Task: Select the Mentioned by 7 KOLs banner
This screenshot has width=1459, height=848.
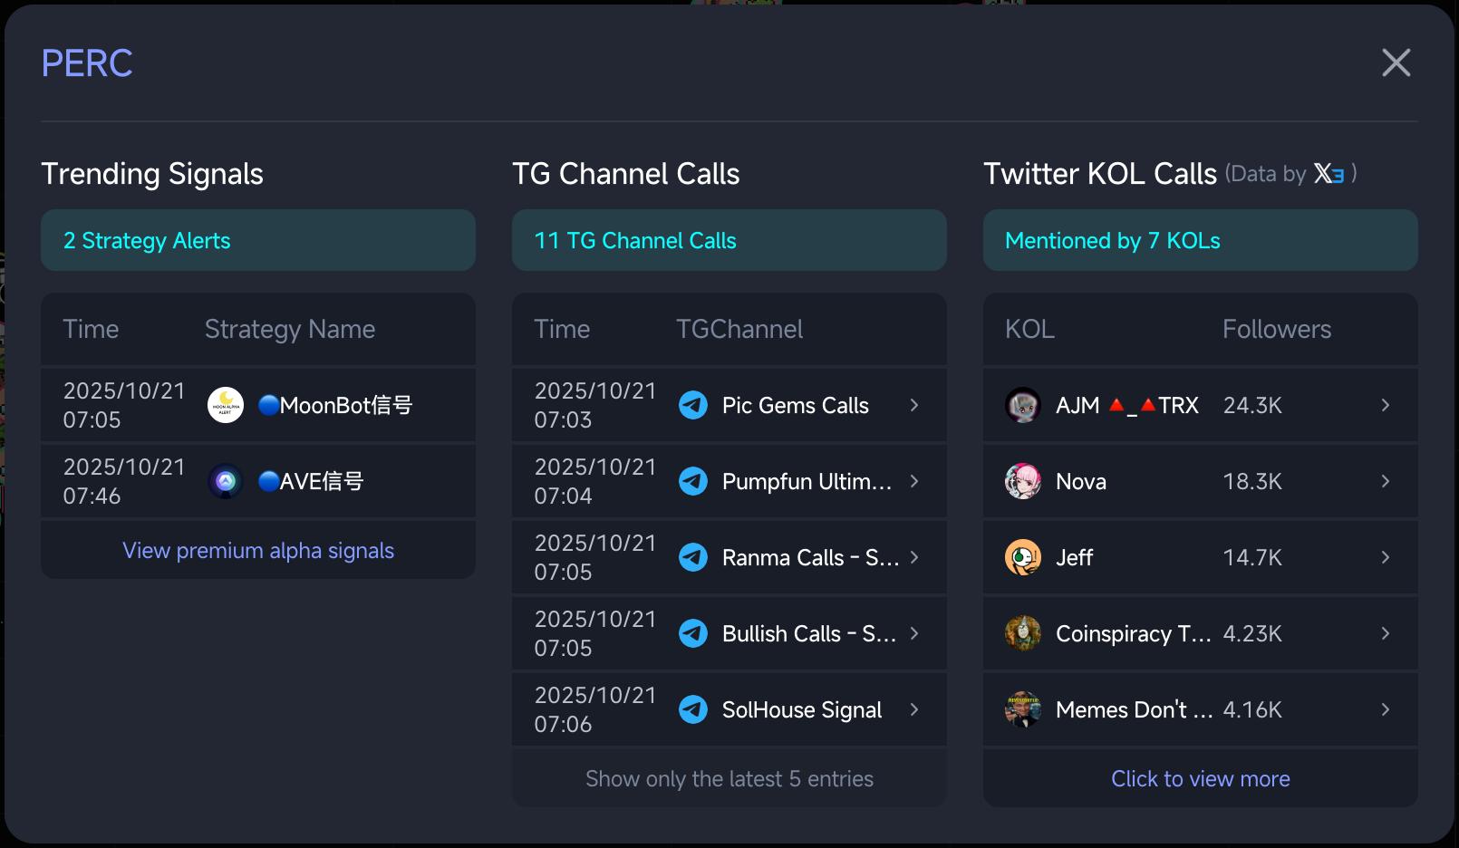Action: [1200, 240]
